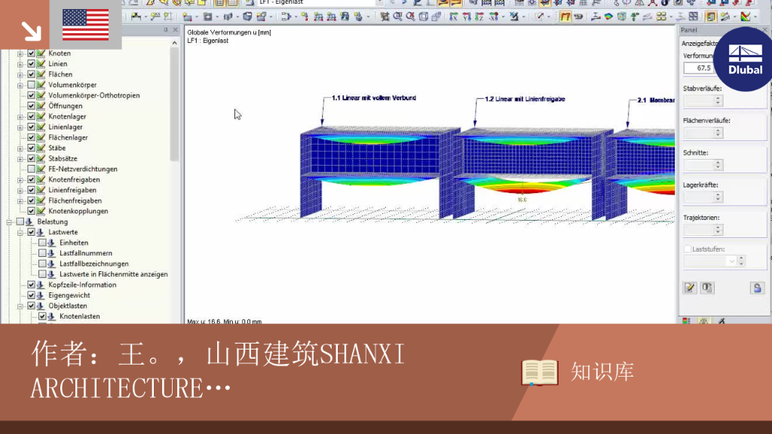Screen dimensions: 772x434
Task: Click the Verformung factor field showing 67.5
Action: (700, 68)
